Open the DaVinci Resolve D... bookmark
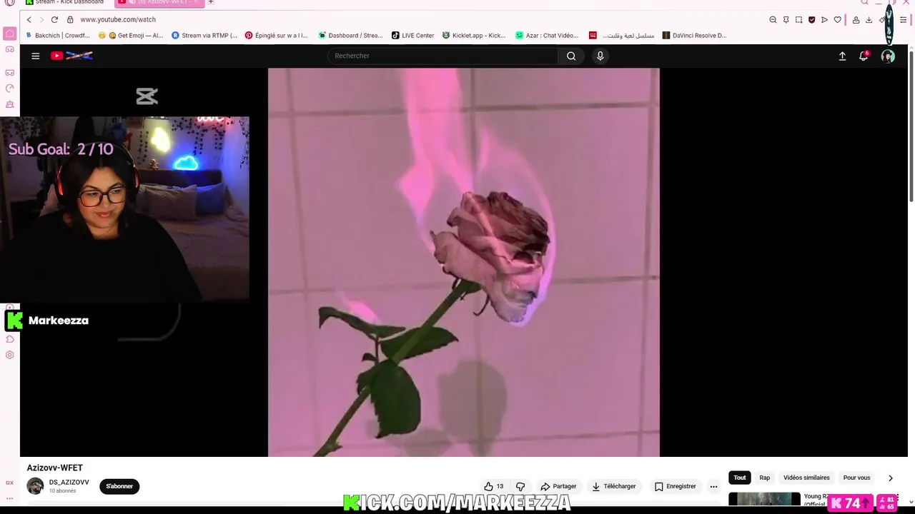 pyautogui.click(x=694, y=36)
